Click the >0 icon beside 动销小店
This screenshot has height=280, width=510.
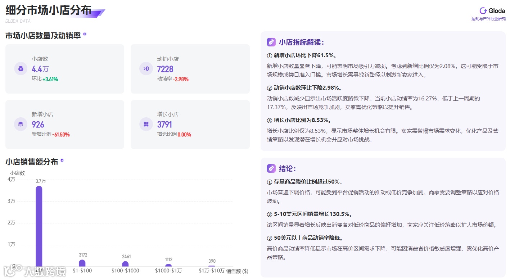pyautogui.click(x=146, y=69)
